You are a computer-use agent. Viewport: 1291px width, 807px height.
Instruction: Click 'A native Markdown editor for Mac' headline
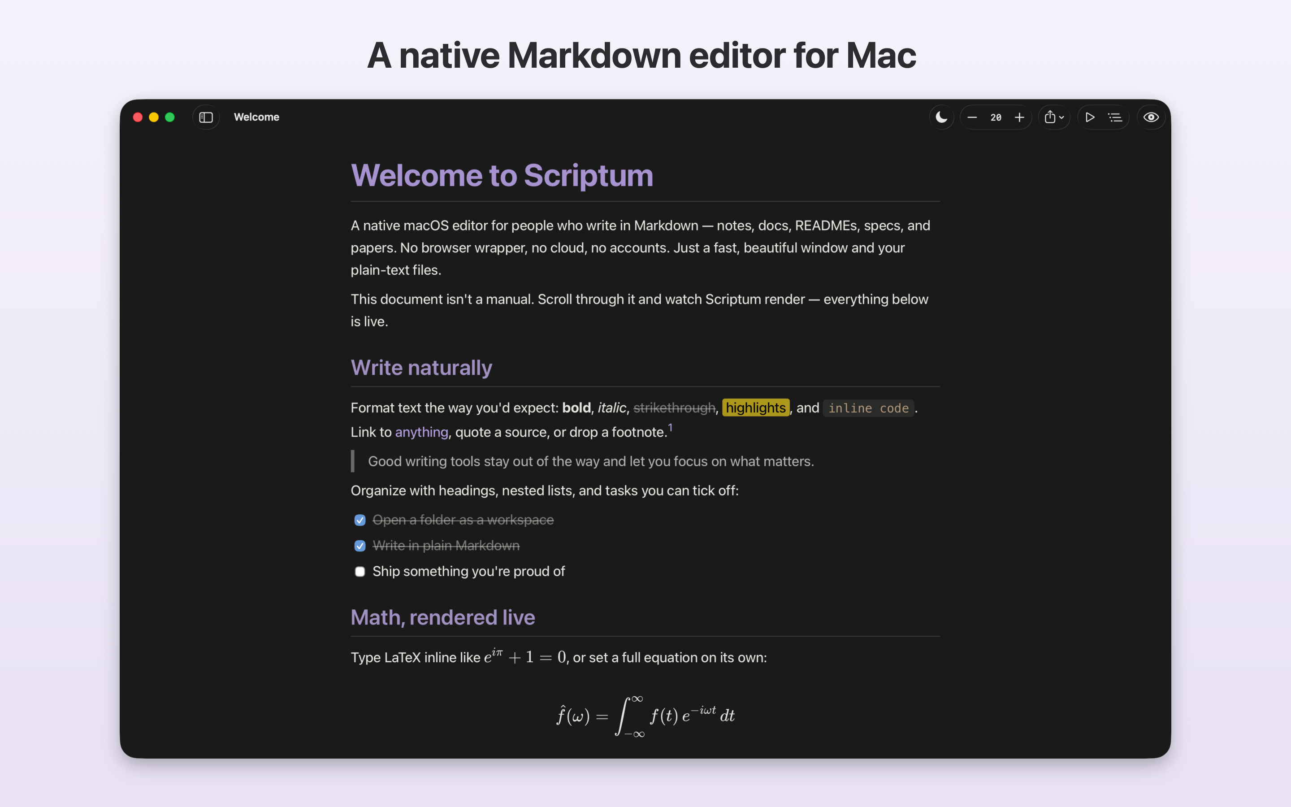coord(642,56)
